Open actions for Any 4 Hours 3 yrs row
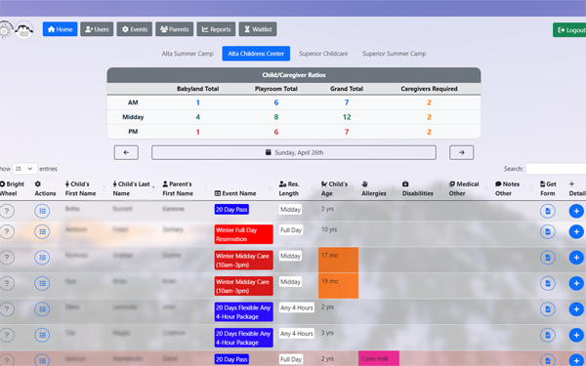 pos(42,335)
